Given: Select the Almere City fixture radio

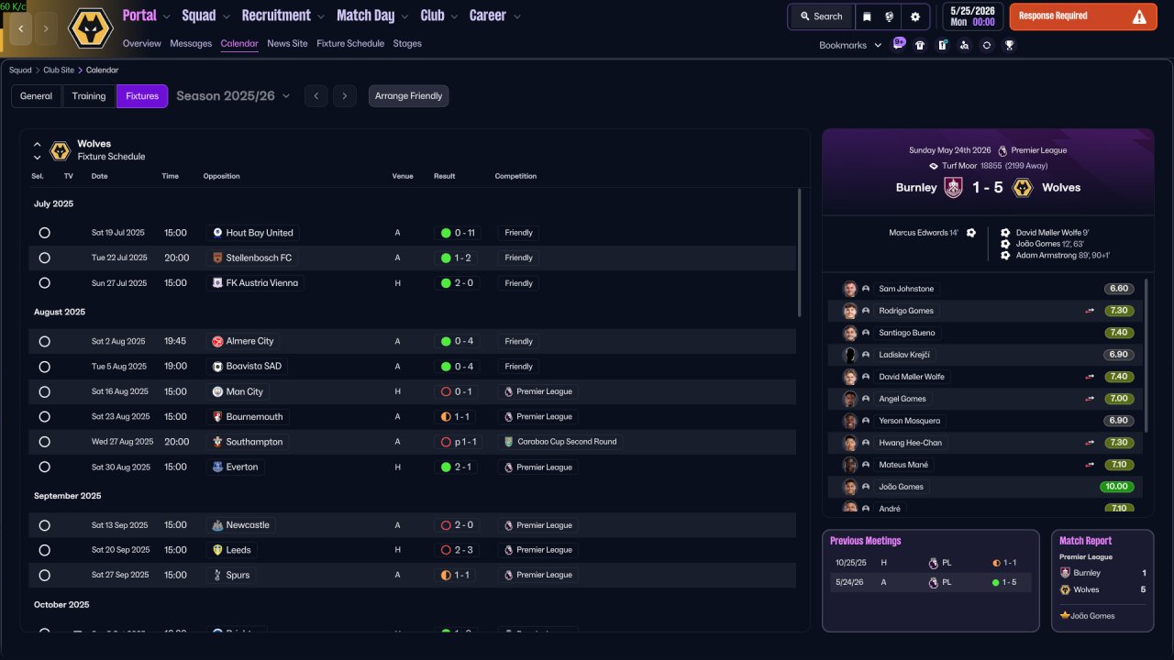Looking at the screenshot, I should 44,341.
